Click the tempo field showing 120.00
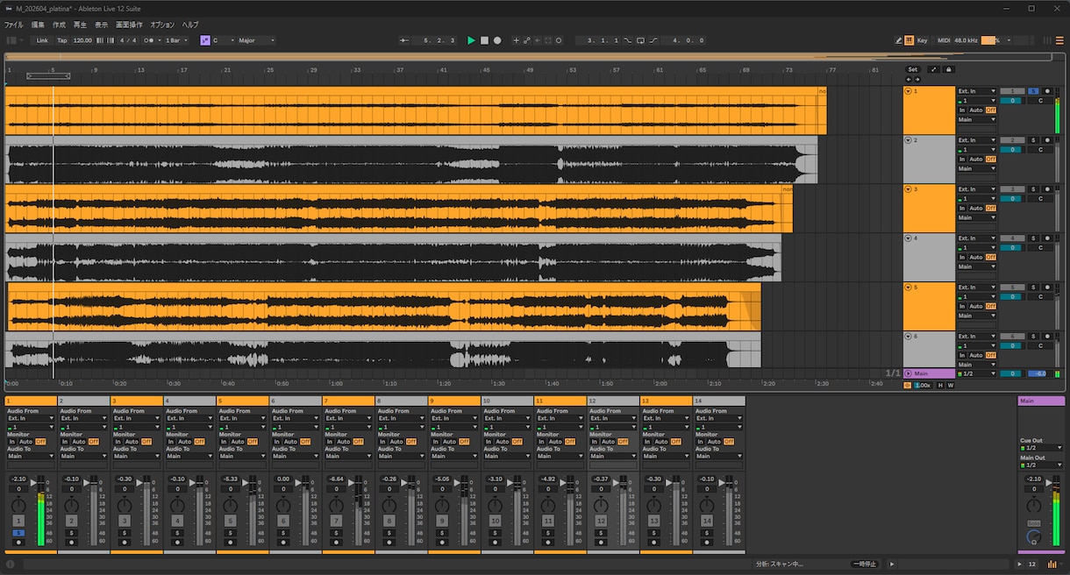Image resolution: width=1070 pixels, height=575 pixels. pyautogui.click(x=82, y=40)
